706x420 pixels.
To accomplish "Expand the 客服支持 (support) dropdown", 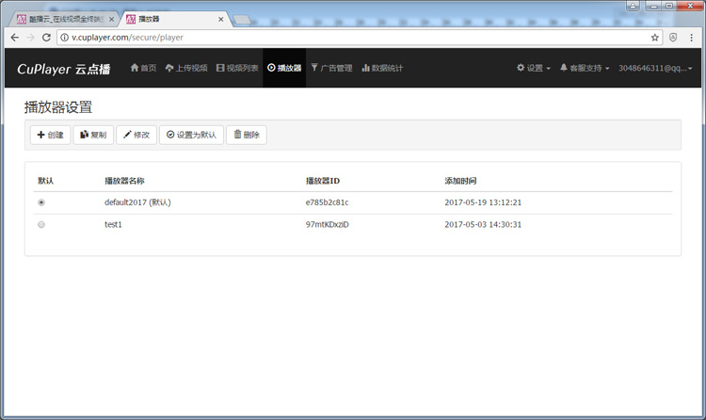I will tap(585, 69).
